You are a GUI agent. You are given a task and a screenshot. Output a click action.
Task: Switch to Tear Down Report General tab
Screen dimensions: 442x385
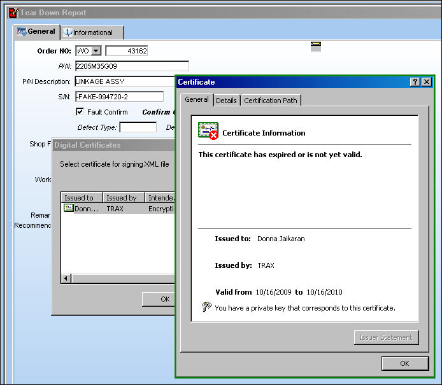pos(37,32)
